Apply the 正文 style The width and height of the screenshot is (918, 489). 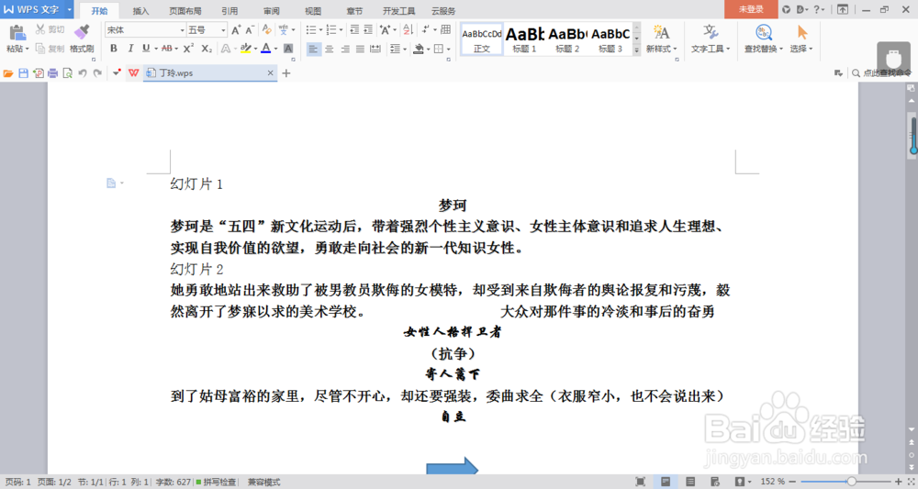tap(482, 39)
